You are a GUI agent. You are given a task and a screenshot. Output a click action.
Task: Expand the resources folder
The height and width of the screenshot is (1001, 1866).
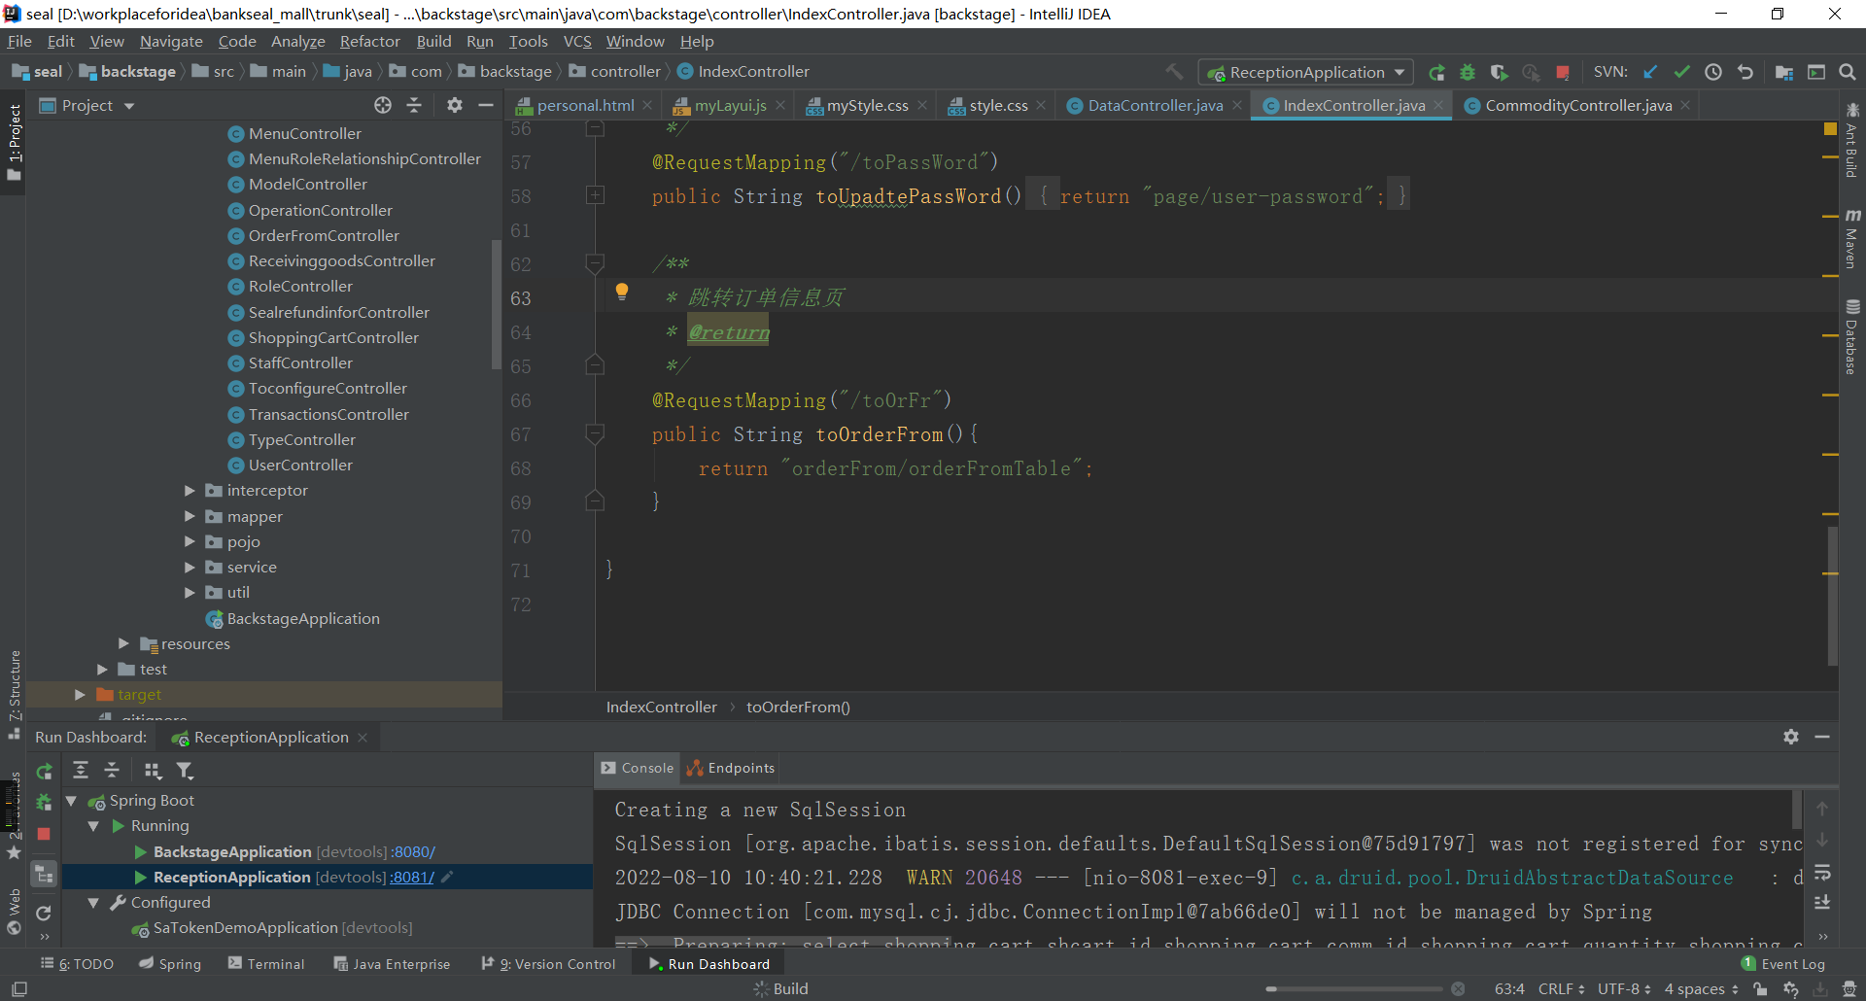pos(123,643)
